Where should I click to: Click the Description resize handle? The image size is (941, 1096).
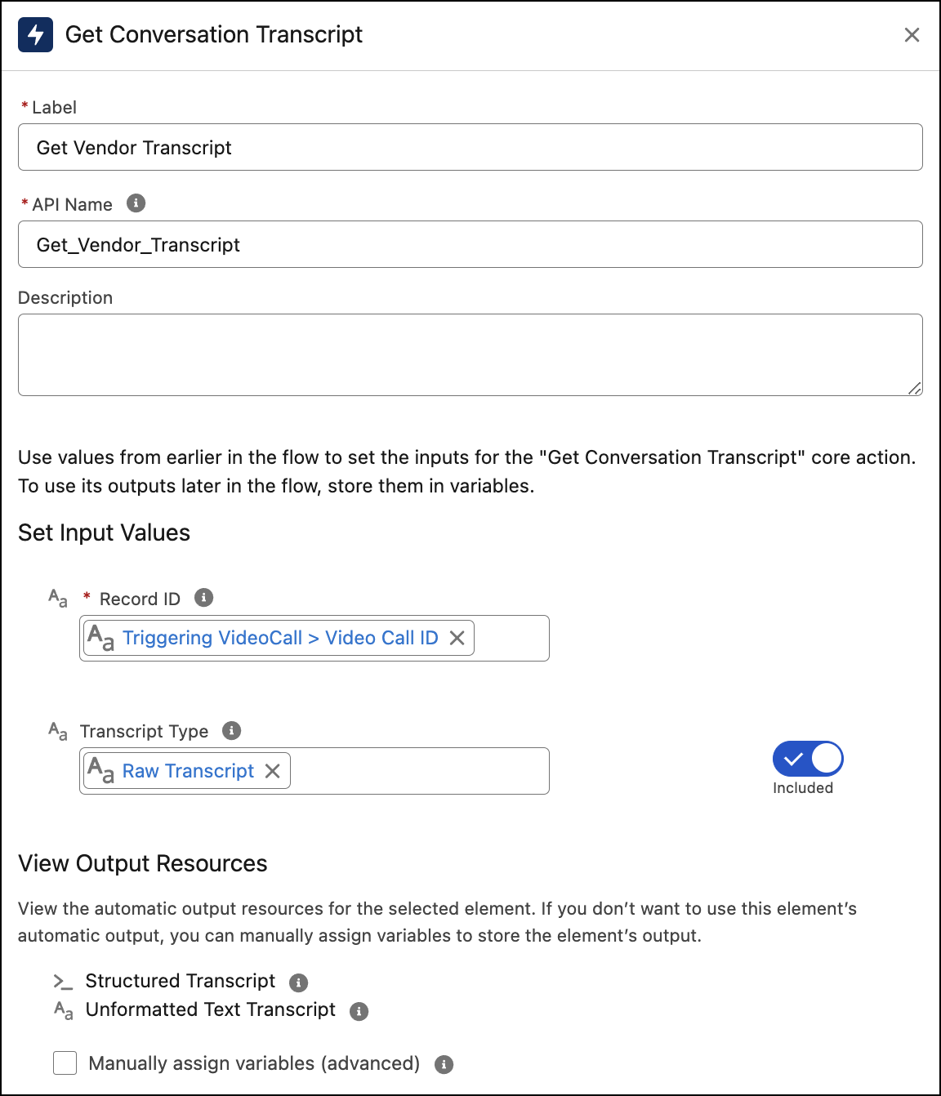(x=915, y=389)
